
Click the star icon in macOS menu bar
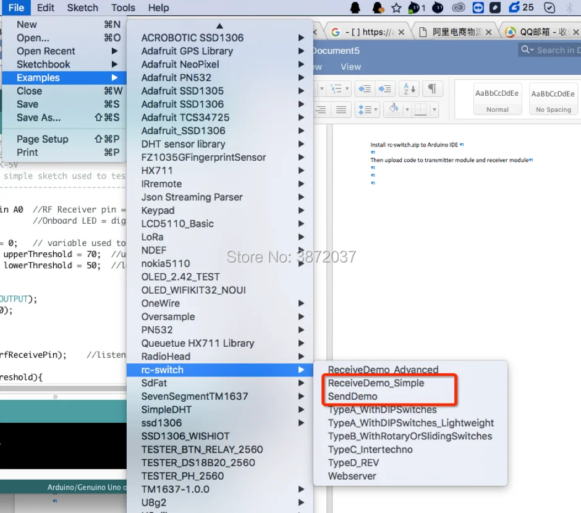pyautogui.click(x=396, y=7)
